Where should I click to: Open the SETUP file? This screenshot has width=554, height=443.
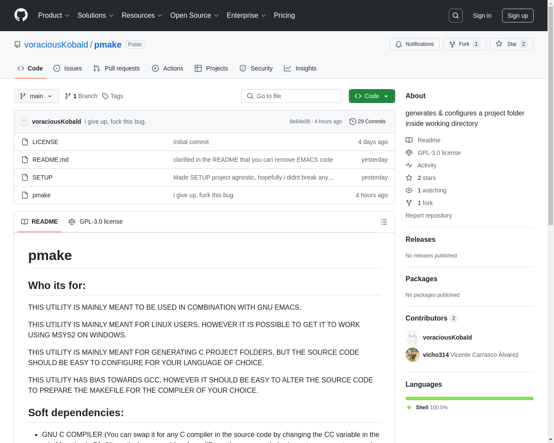(42, 177)
